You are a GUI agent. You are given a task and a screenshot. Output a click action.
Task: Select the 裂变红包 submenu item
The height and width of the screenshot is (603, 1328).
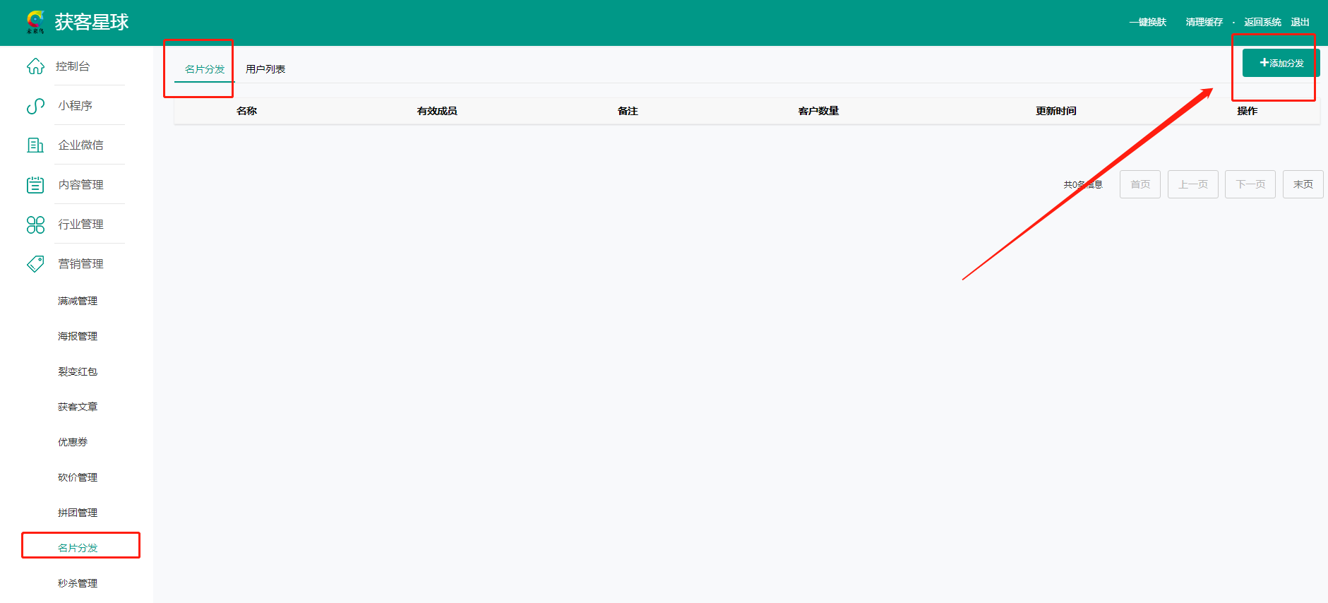[x=78, y=371]
